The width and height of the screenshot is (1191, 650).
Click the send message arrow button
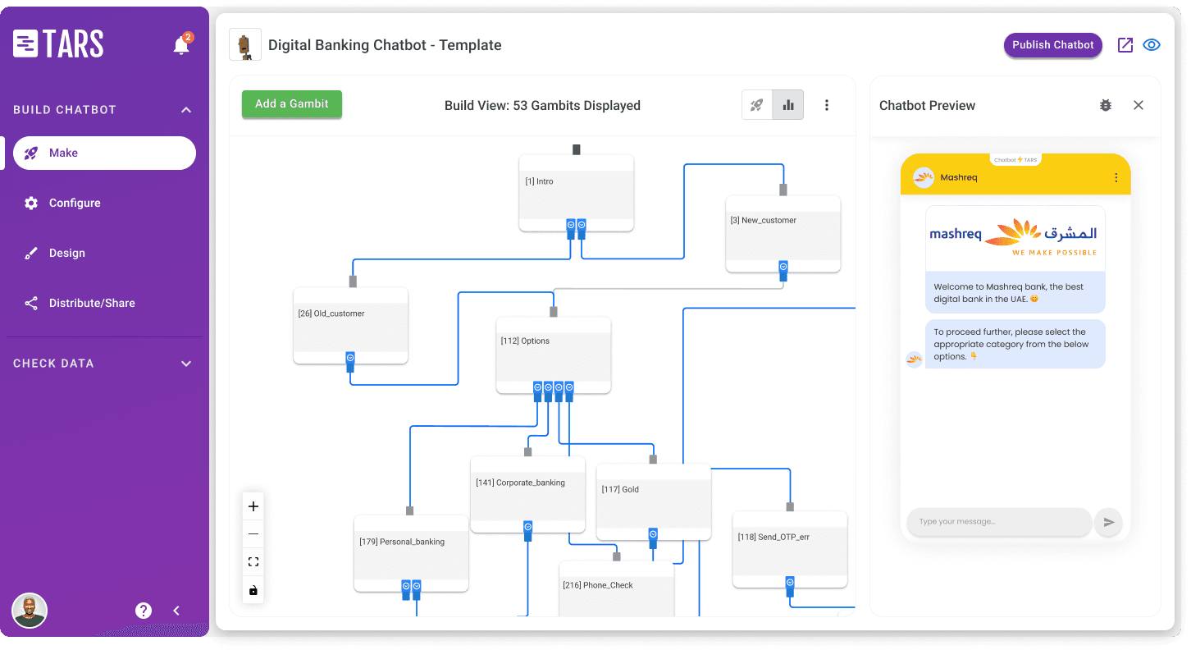pos(1109,522)
